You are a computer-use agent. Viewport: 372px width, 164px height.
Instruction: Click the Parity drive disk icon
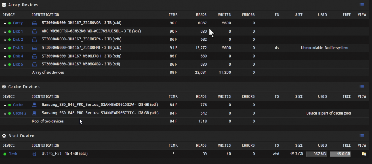click(x=35, y=23)
